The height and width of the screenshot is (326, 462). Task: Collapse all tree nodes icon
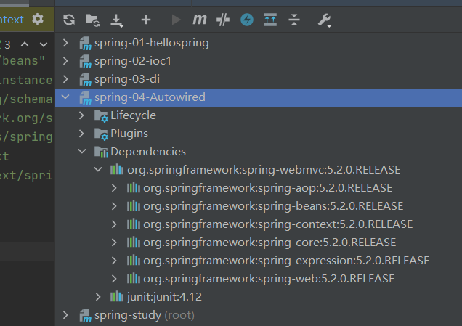pos(294,20)
